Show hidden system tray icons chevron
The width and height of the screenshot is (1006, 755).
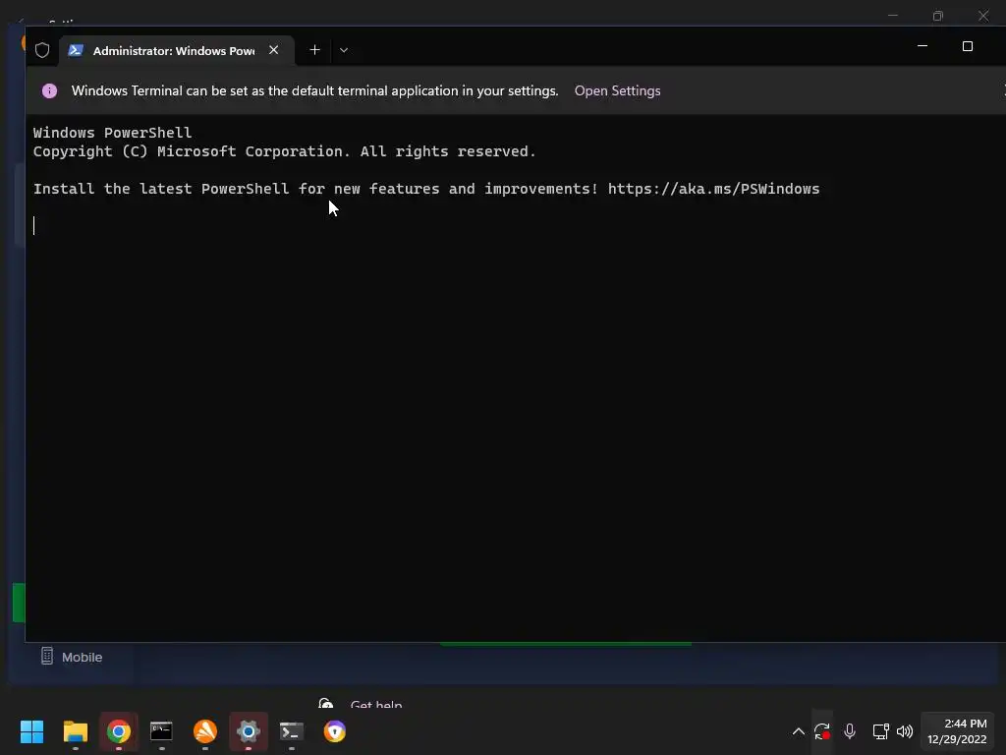click(798, 731)
